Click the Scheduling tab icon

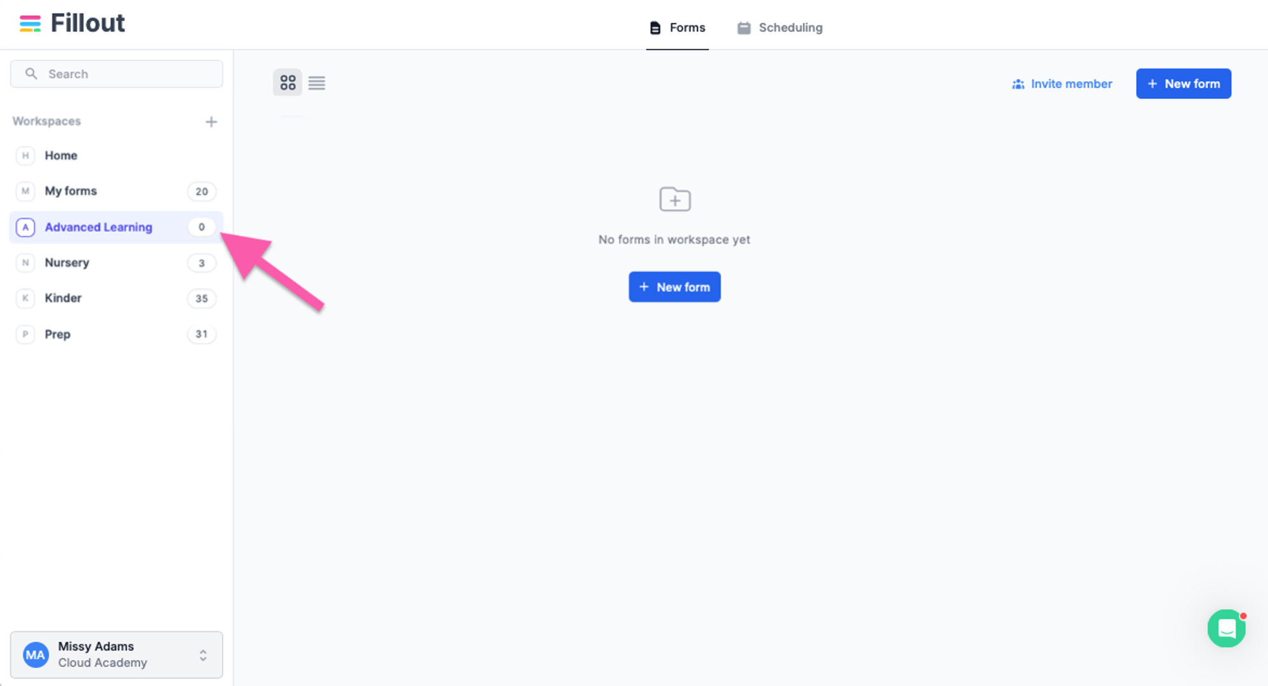742,27
